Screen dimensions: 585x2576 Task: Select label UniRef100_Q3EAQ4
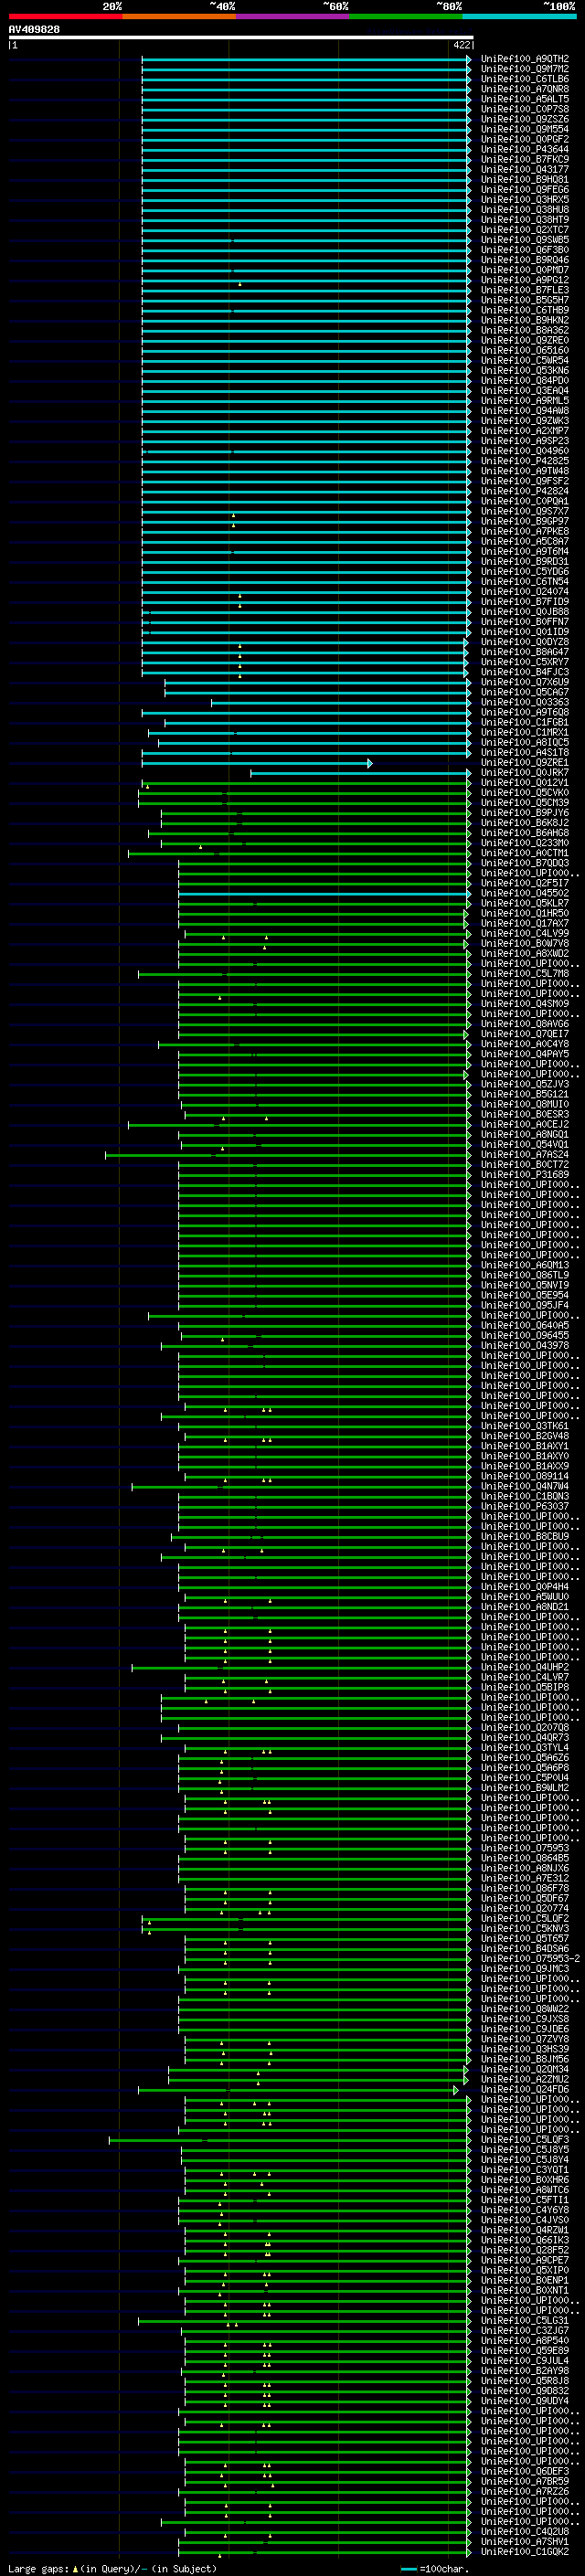(x=525, y=391)
